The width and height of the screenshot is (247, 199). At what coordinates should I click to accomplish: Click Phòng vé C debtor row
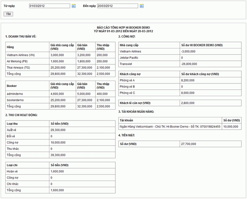click(180, 93)
